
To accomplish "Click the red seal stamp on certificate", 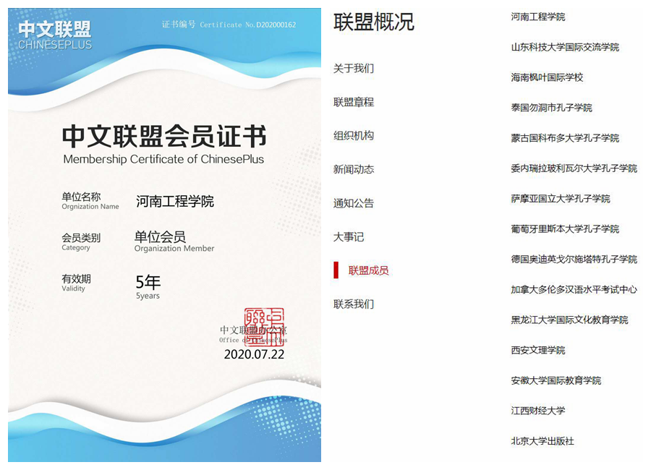I will 264,327.
